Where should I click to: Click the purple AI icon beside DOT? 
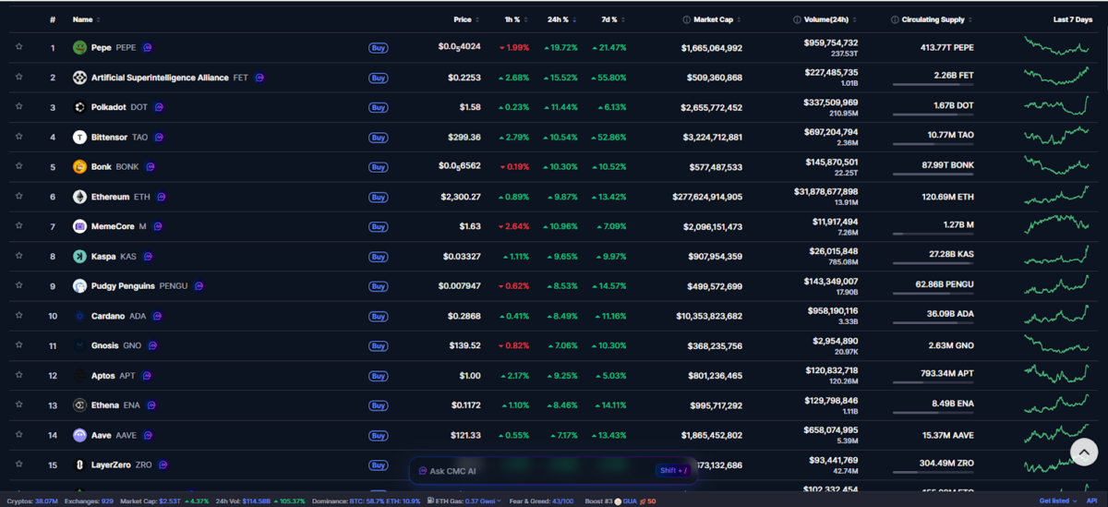[x=159, y=107]
